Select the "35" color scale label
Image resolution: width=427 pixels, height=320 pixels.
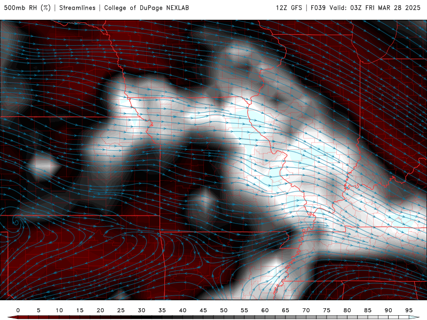162,310
